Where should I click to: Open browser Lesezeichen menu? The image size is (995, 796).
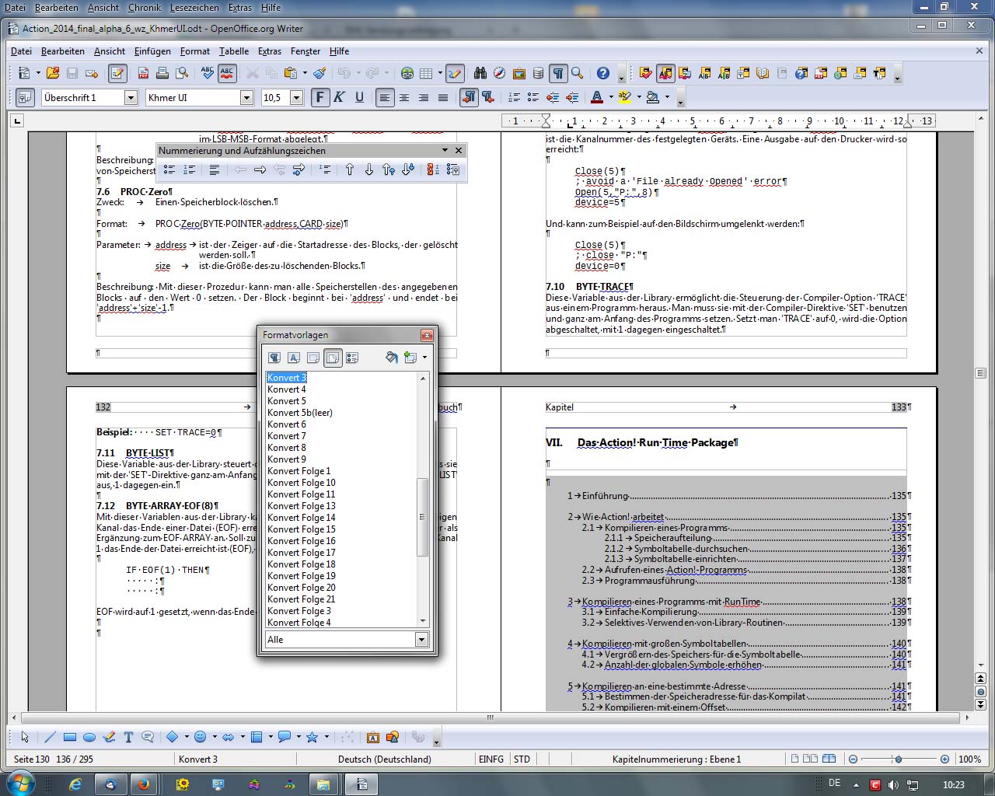click(194, 7)
